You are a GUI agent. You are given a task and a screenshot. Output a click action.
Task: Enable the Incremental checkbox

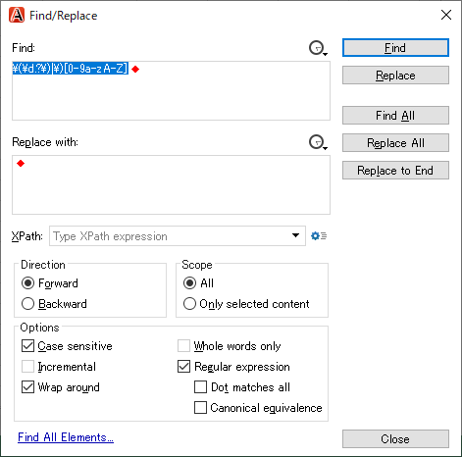tap(27, 367)
